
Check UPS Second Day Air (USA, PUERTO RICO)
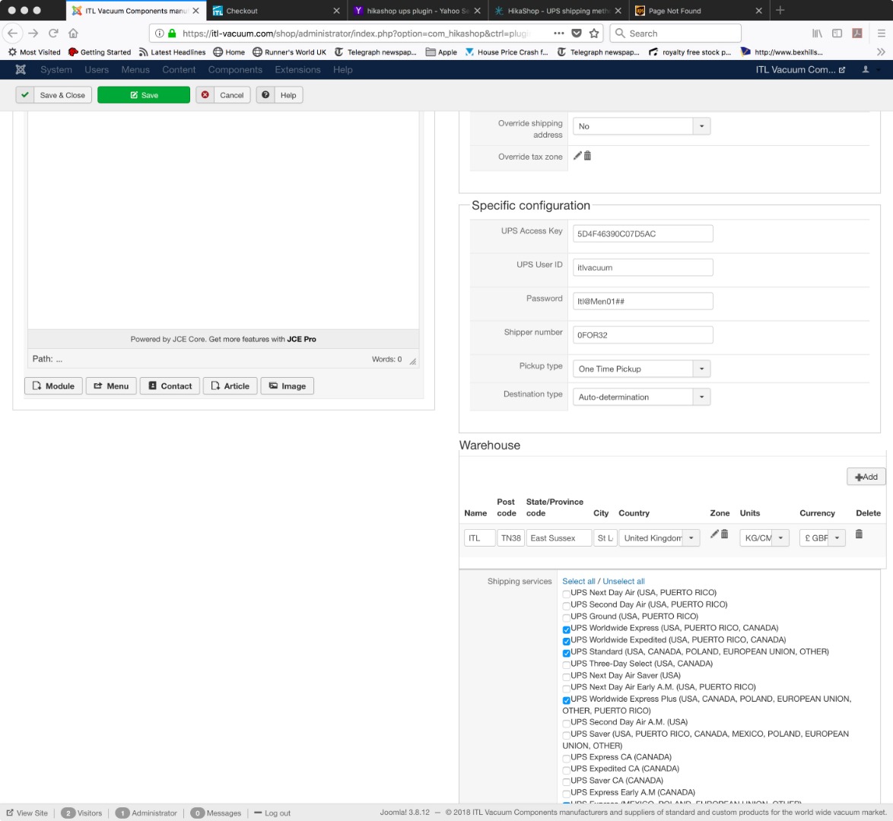click(566, 606)
